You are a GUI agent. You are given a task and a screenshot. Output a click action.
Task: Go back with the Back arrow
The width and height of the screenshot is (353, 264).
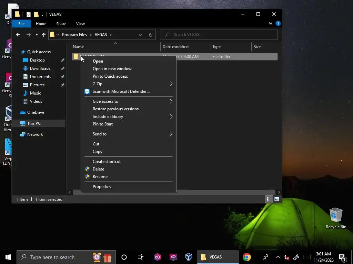(18, 35)
